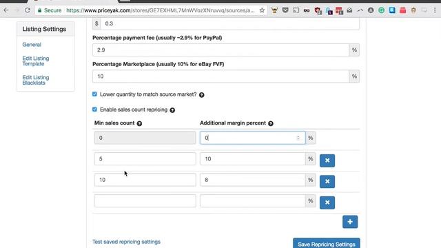Click the stepper on the first margin percent field

click(298, 138)
